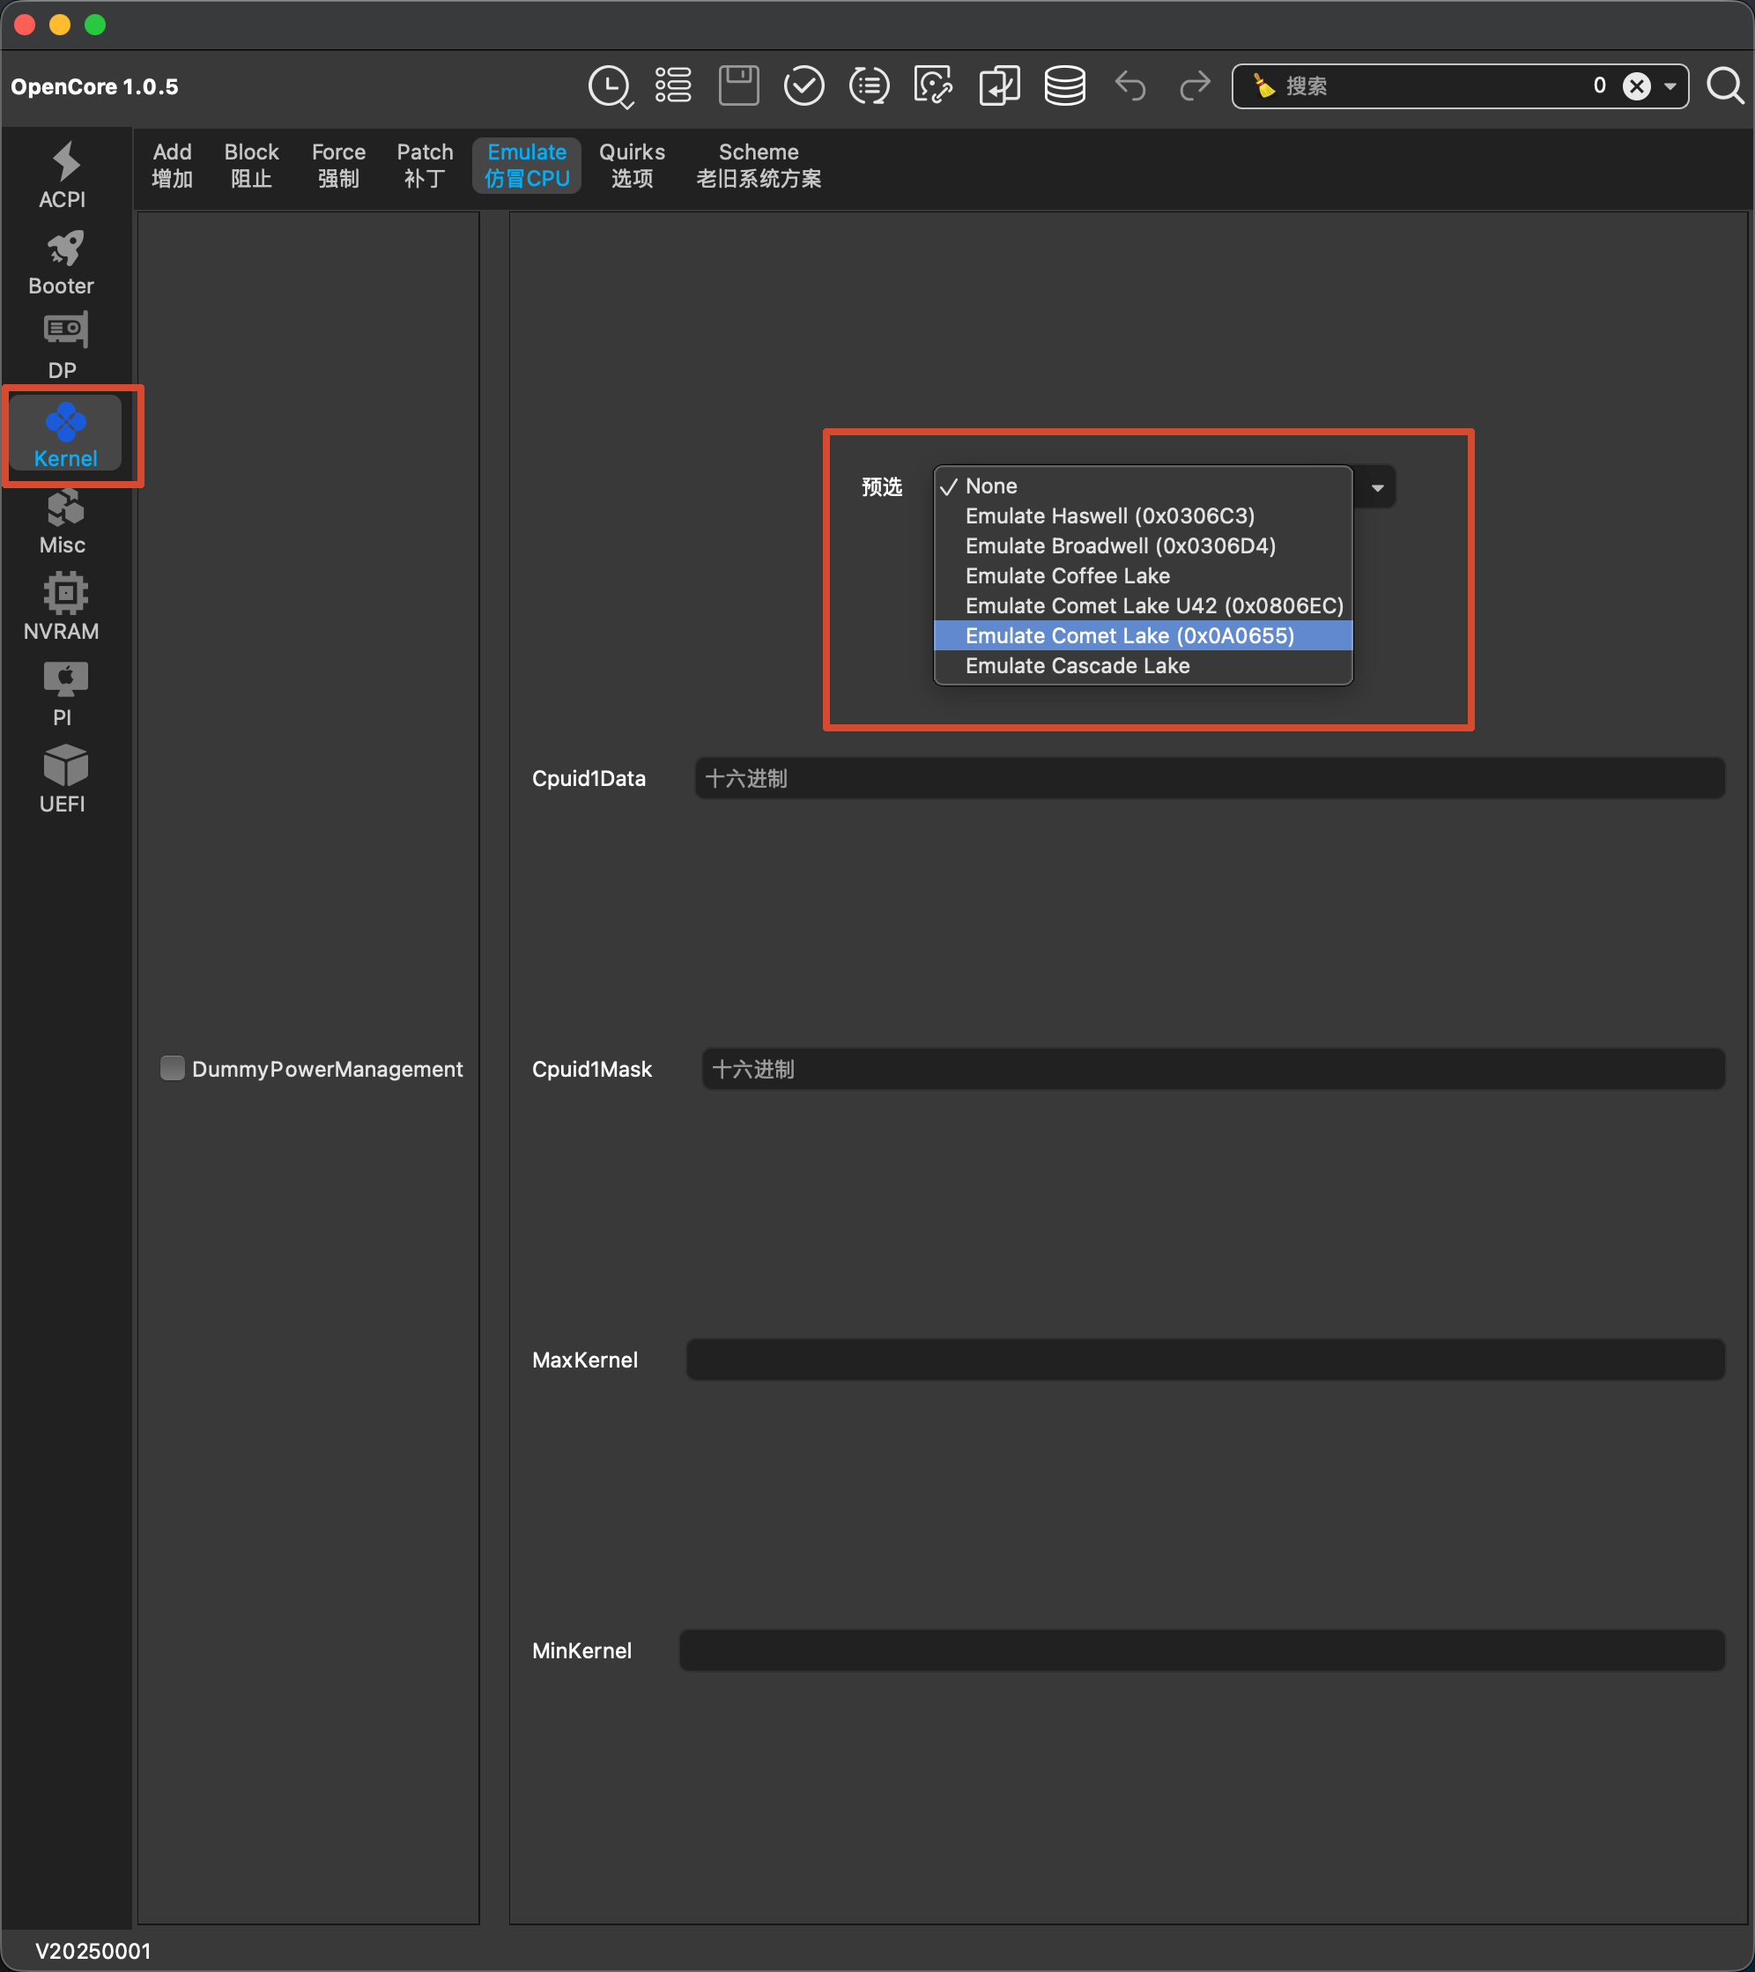The height and width of the screenshot is (1972, 1755).
Task: Click the MaxKernel input field
Action: click(1206, 1360)
